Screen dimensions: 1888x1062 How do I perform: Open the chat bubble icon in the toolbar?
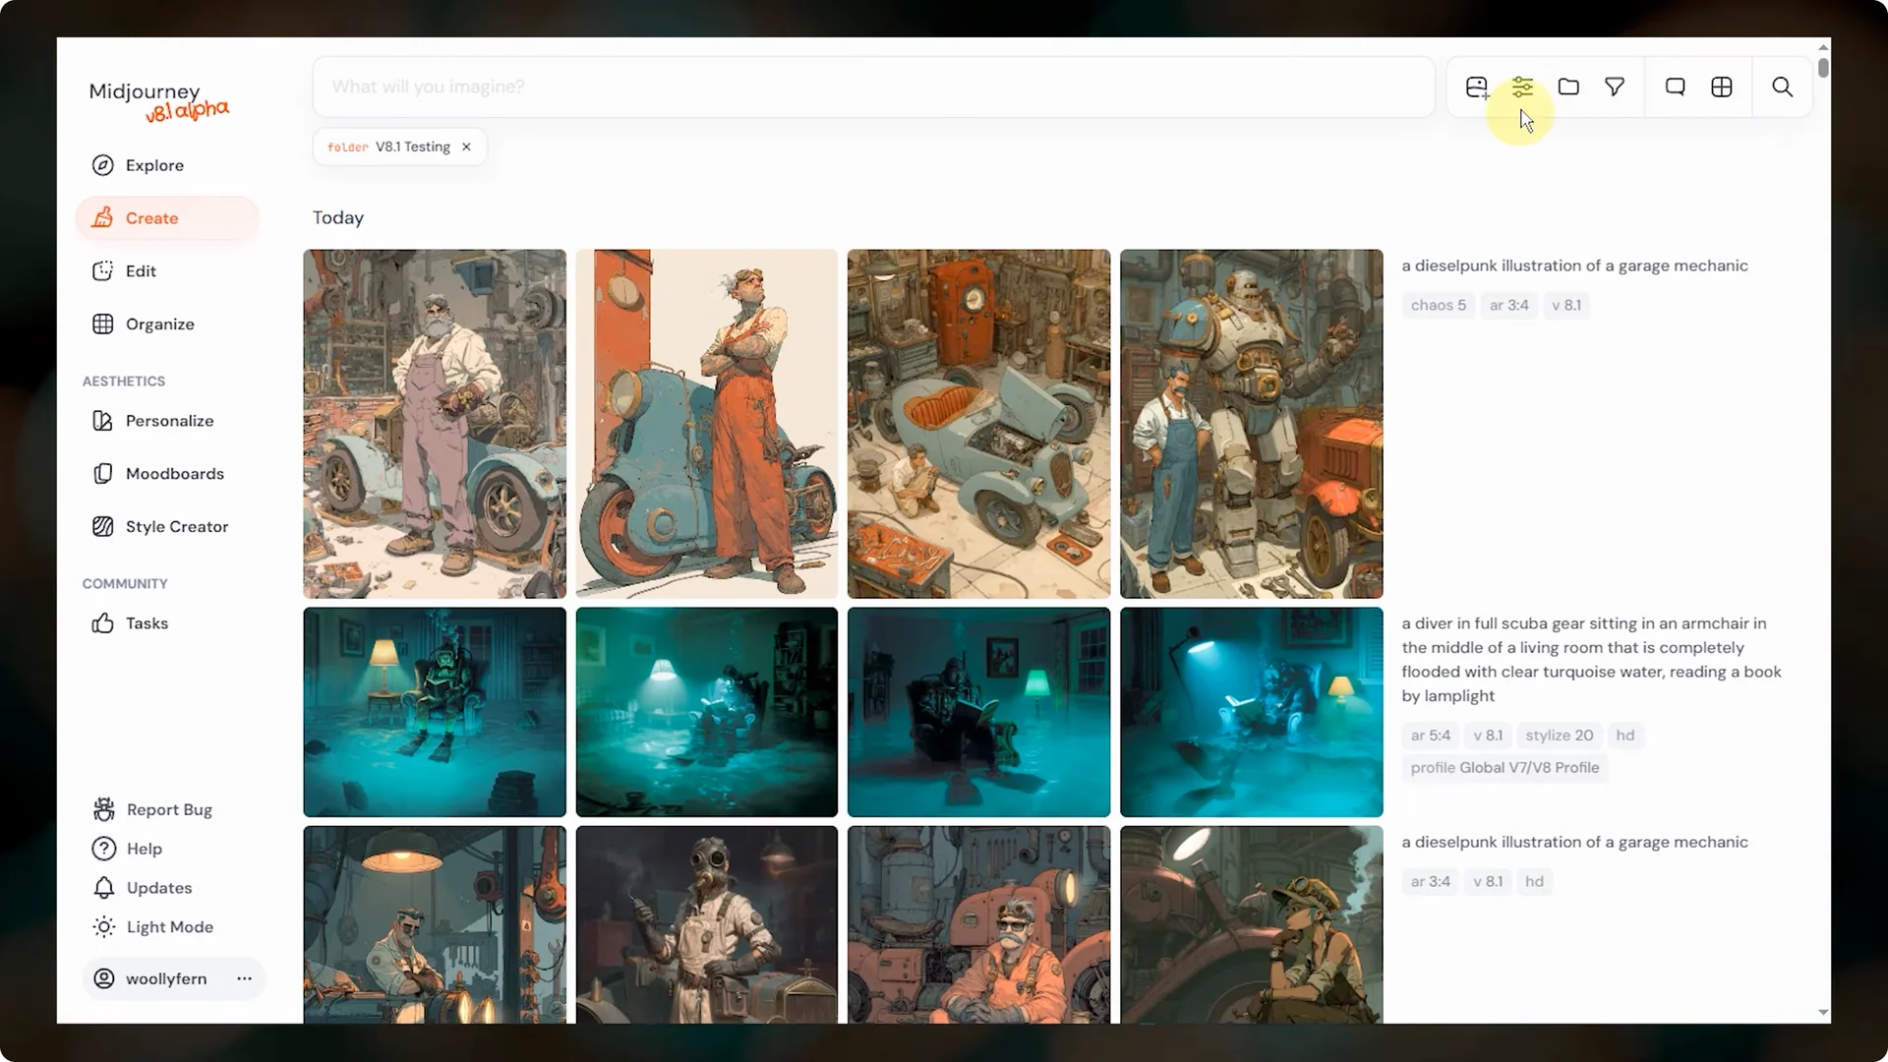point(1675,87)
